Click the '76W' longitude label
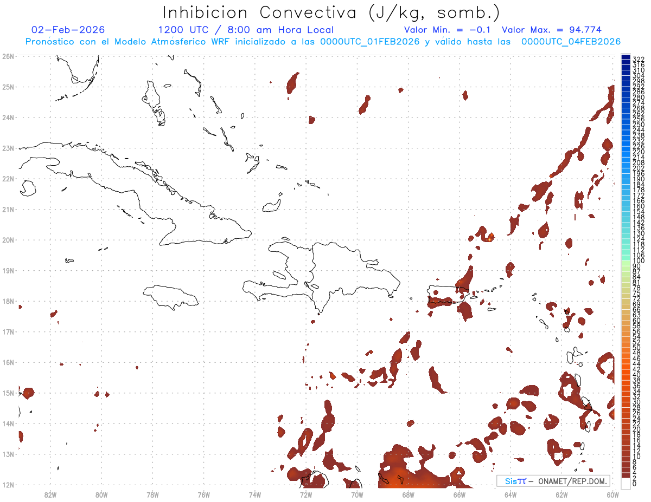 tap(203, 494)
